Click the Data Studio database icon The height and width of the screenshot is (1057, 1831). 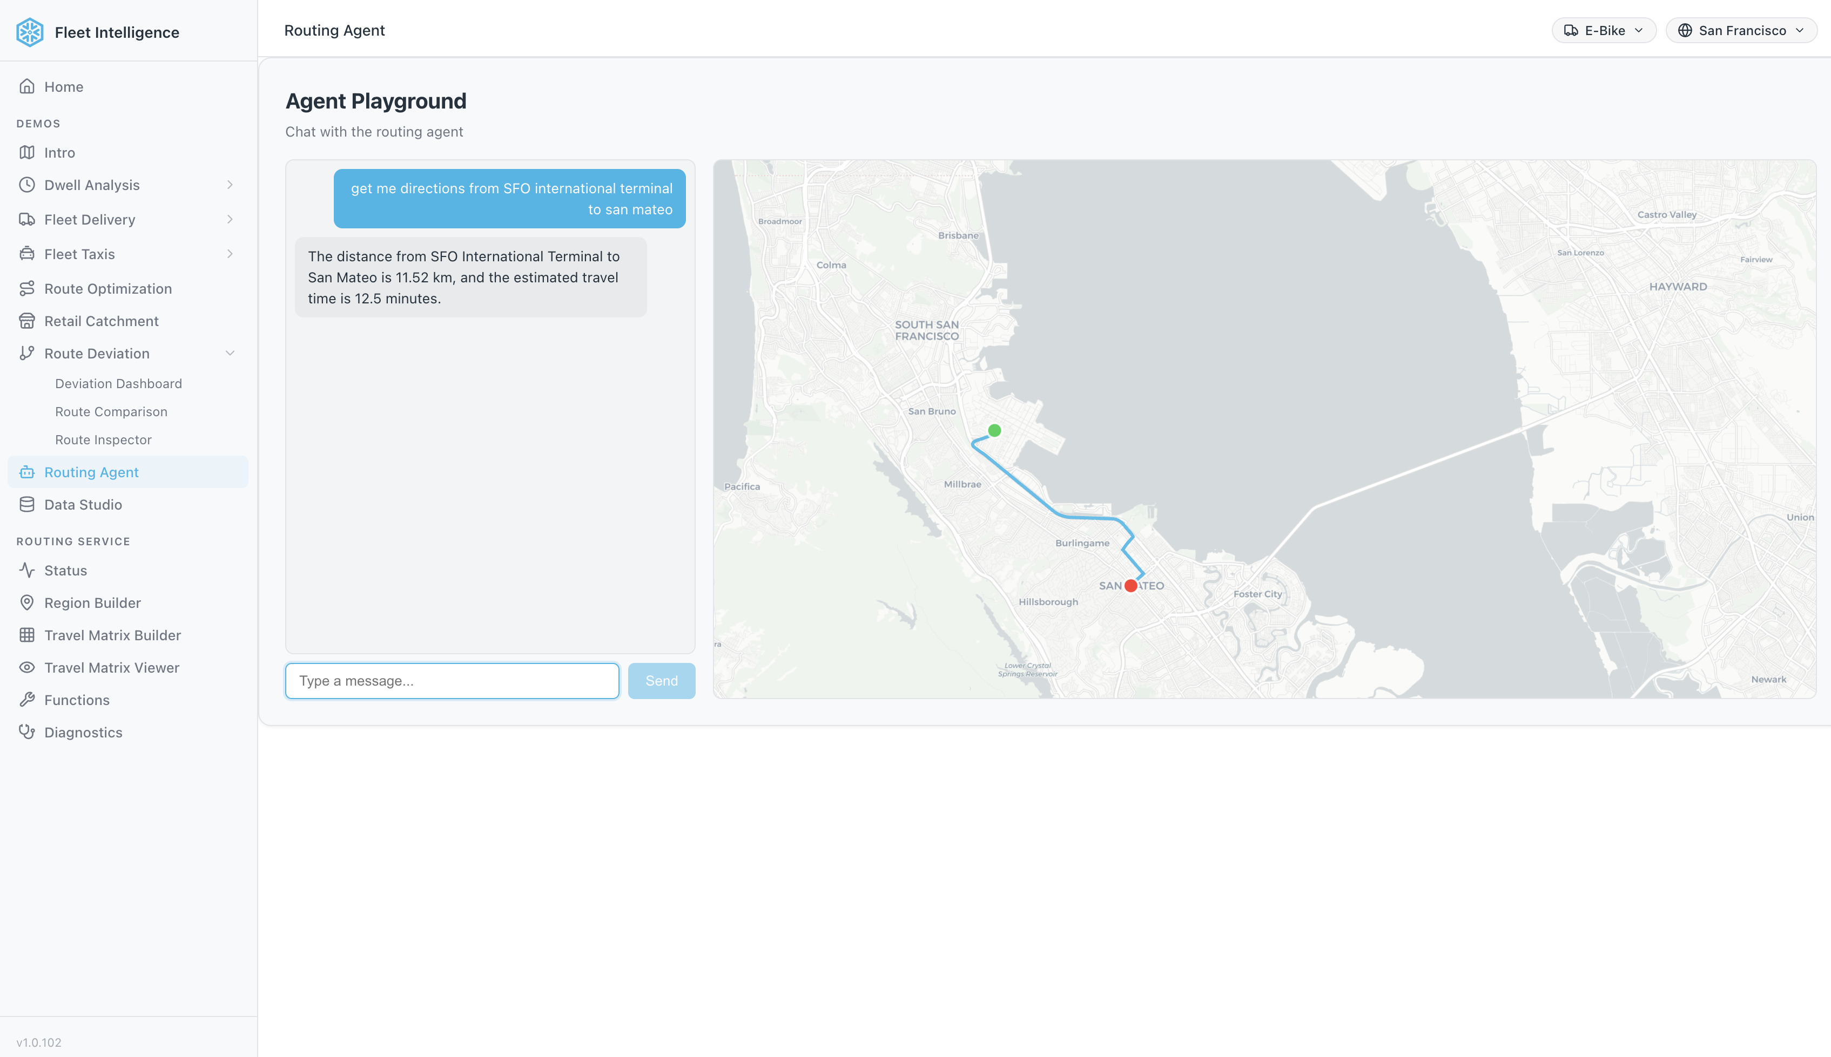coord(27,505)
